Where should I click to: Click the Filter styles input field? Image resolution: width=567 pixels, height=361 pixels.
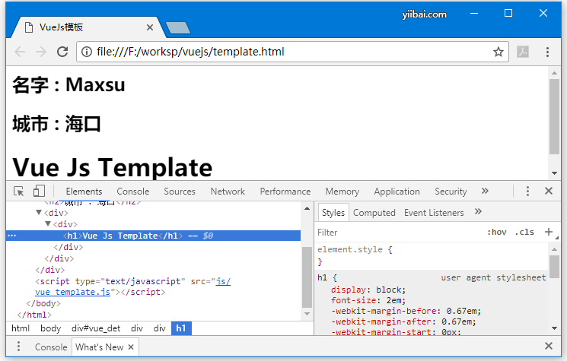point(396,233)
